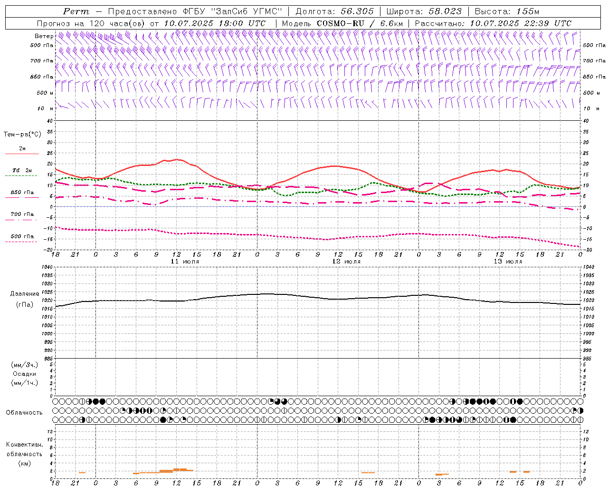Click "Рассчитано: 10.07.2025 22:39 UTC" text
The image size is (608, 487).
pos(493,23)
